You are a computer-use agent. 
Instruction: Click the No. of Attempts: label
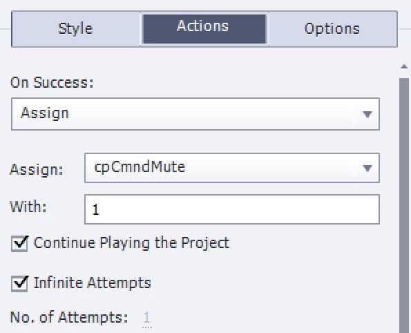tap(68, 318)
